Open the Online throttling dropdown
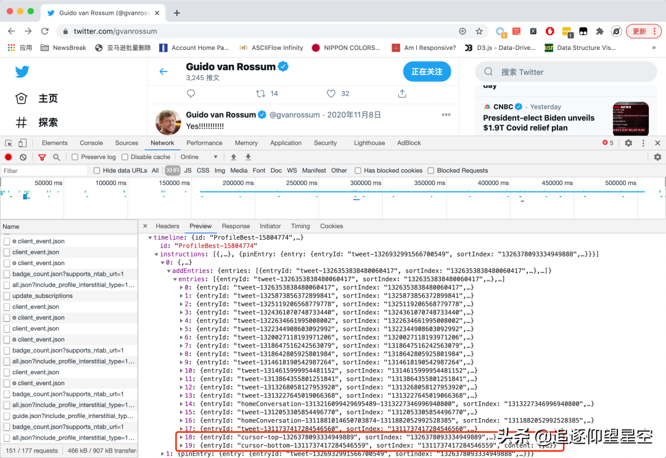Screen dimensions: 666x458 [x=199, y=157]
